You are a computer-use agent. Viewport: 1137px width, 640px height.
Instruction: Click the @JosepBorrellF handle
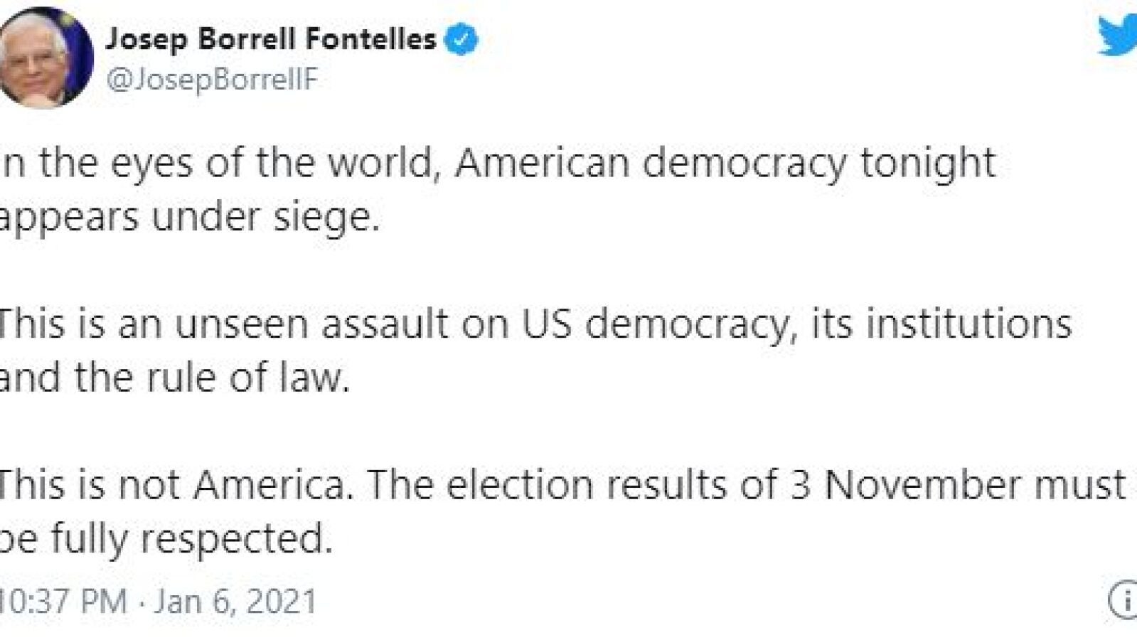click(x=211, y=80)
